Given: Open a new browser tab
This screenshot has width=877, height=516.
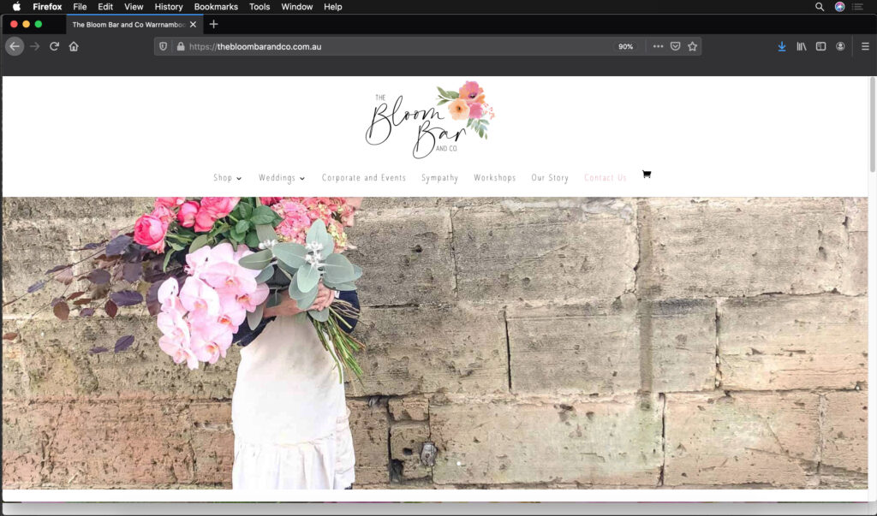Looking at the screenshot, I should [213, 24].
